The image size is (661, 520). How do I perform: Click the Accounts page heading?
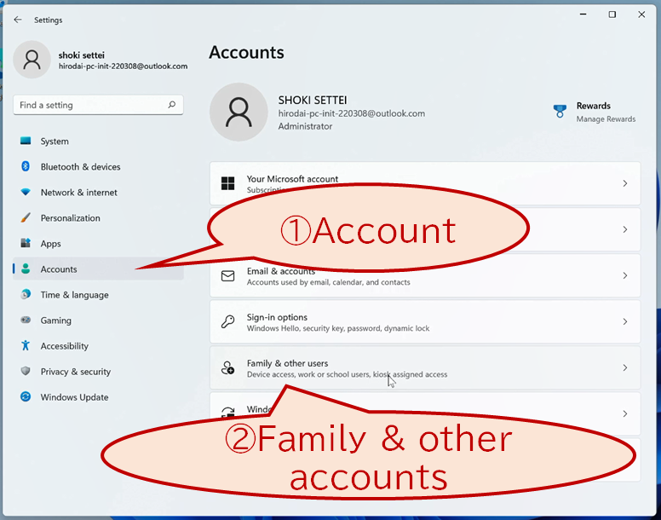(247, 52)
